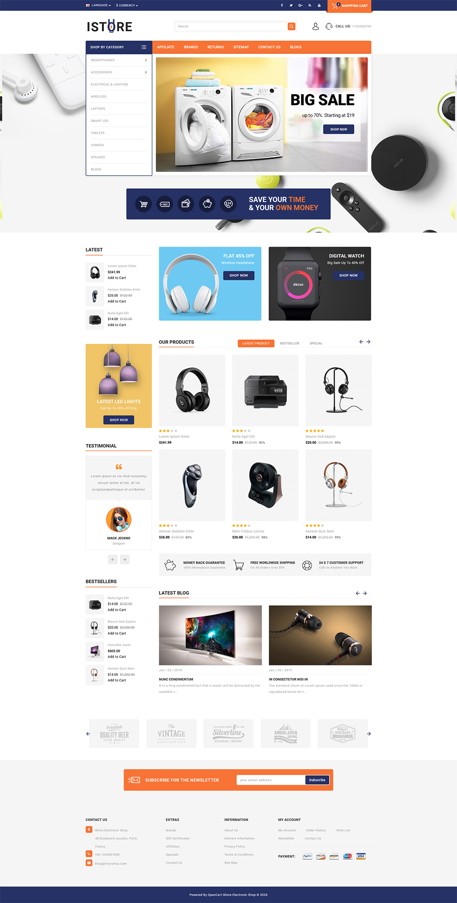
Task: Click Shop Now on Big Sale banner
Action: click(339, 129)
